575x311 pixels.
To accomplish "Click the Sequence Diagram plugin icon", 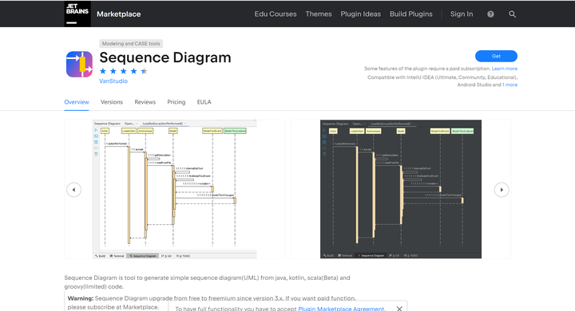I will click(79, 65).
